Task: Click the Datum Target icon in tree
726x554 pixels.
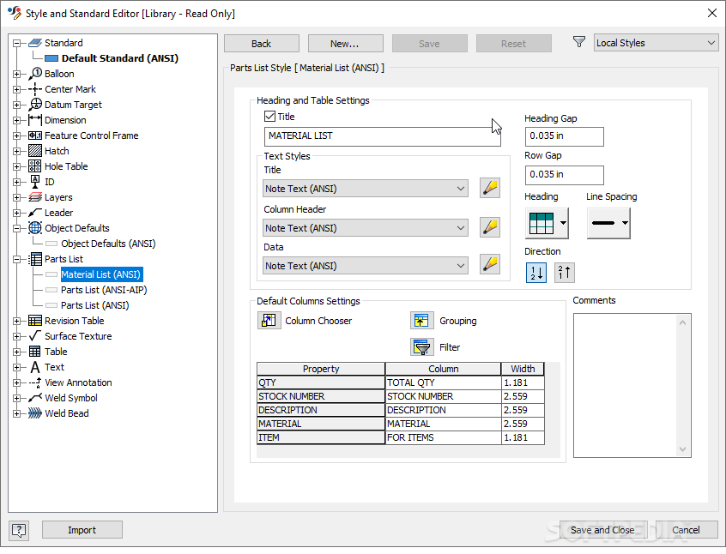Action: (35, 104)
